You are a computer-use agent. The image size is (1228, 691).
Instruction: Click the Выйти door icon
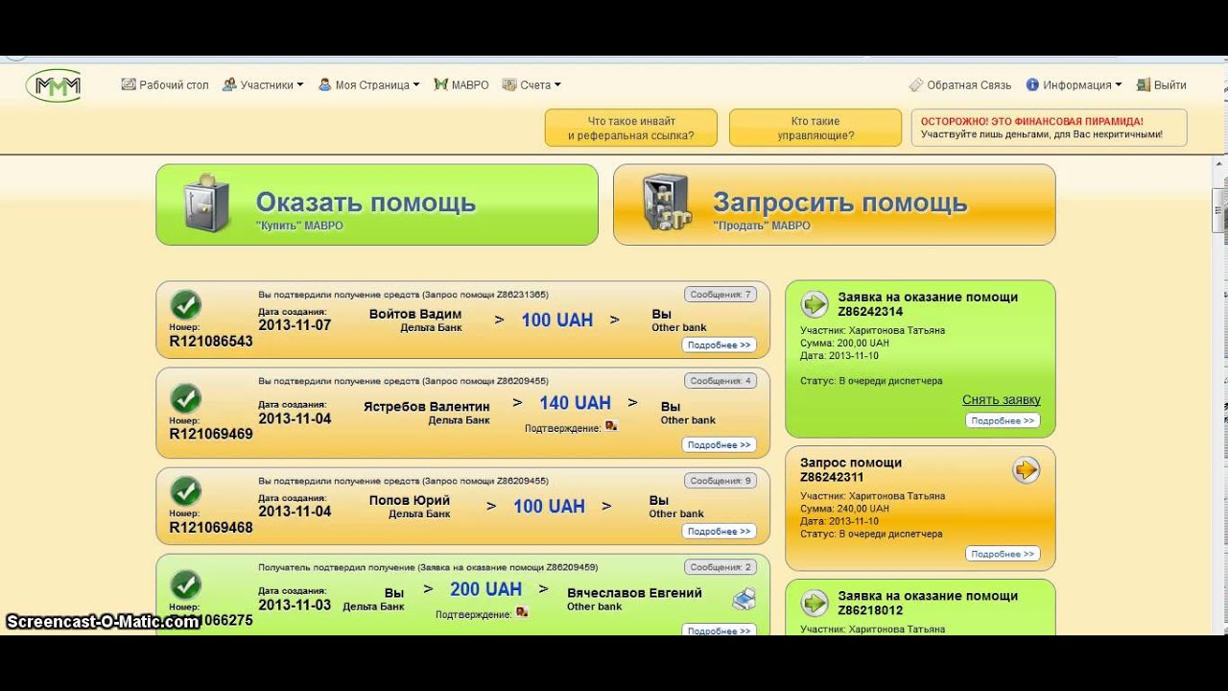(1143, 84)
